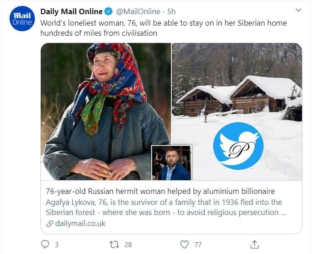The width and height of the screenshot is (313, 254).
Task: Retweet using the retweet arrows icon
Action: coord(114,244)
